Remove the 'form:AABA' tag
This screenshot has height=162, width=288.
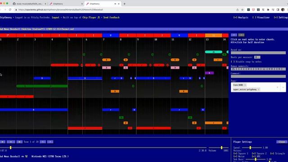[245, 85]
